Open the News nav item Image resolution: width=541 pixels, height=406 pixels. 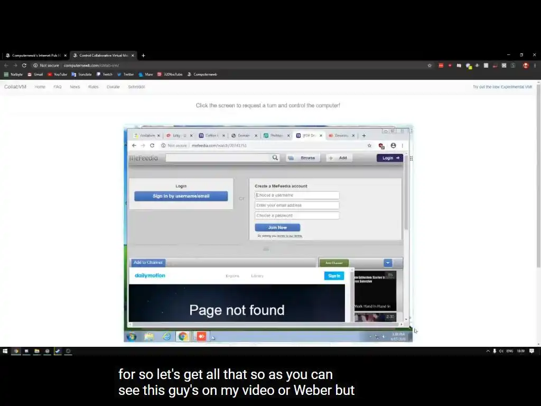tap(75, 87)
